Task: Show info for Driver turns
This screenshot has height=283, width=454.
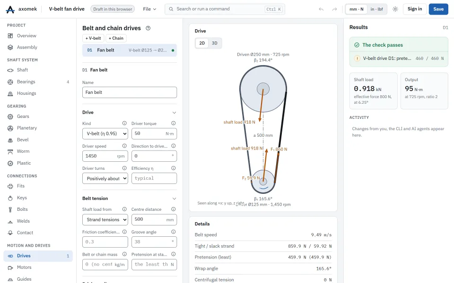Action: point(124,168)
